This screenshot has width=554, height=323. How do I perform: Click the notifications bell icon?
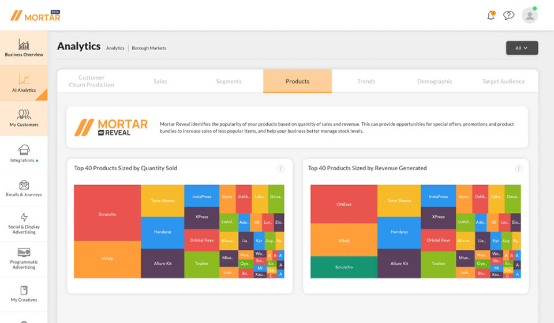pyautogui.click(x=491, y=15)
